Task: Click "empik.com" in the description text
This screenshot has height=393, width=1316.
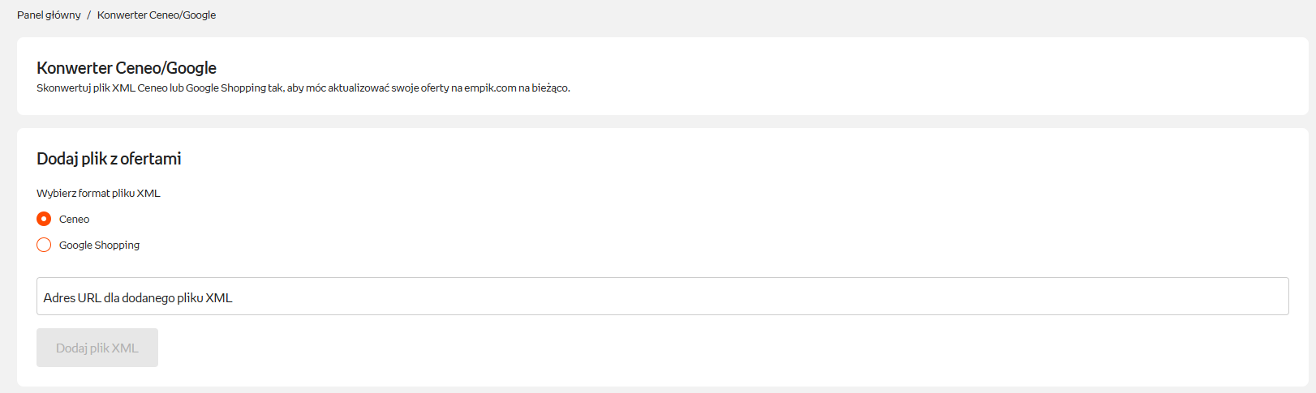Action: tap(490, 88)
